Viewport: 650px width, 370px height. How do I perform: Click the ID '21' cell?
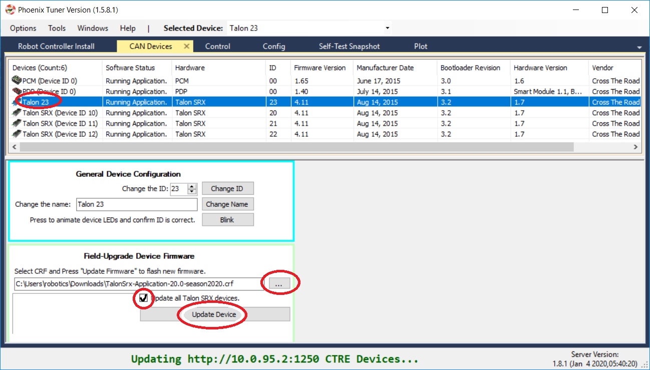(273, 123)
